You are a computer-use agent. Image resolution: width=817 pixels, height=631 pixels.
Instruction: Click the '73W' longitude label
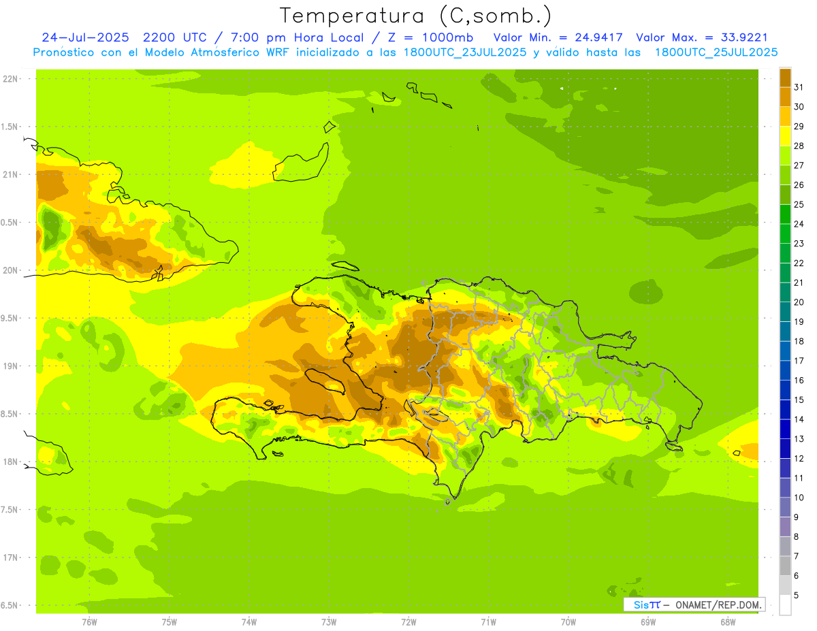(329, 622)
